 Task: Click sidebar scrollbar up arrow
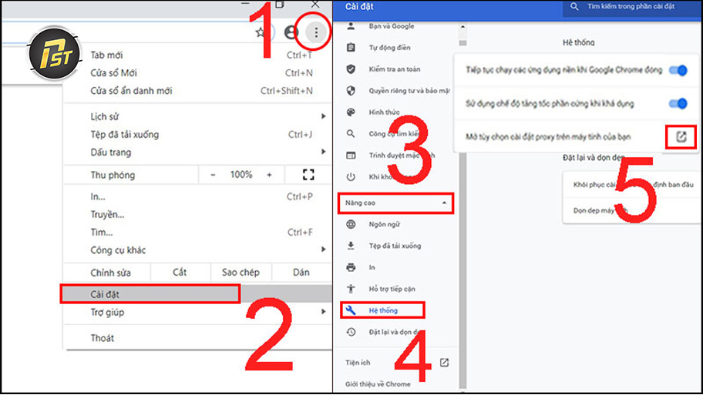pos(462,27)
